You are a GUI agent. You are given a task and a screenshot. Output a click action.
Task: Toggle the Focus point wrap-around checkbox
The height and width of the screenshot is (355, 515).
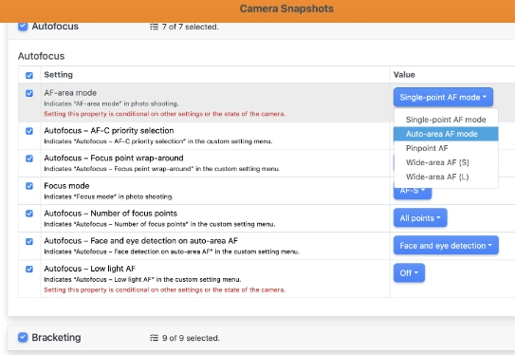[x=29, y=159]
